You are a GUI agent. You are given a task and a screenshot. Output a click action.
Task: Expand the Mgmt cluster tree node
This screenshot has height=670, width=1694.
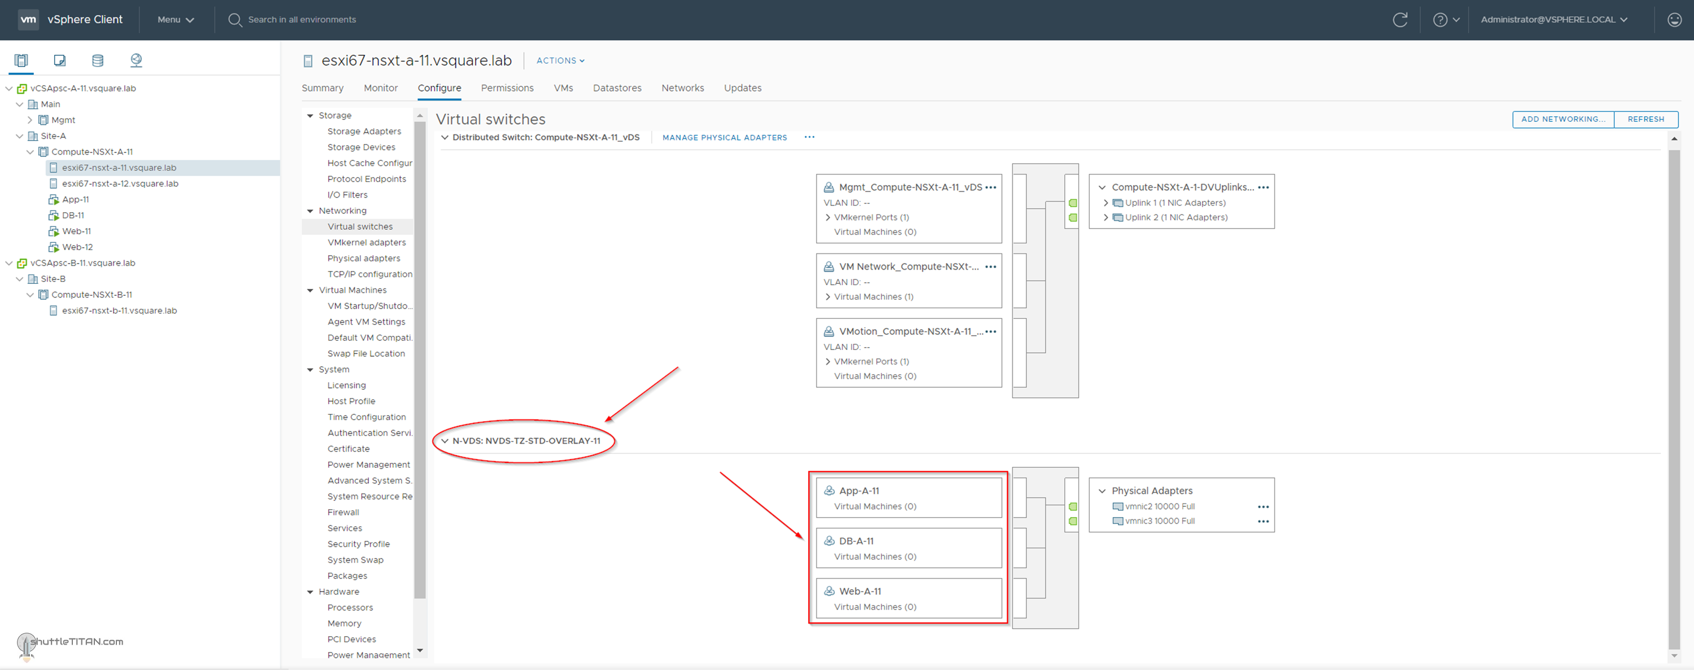click(29, 120)
